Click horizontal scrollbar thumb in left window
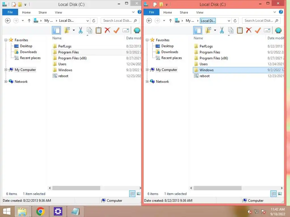The image size is (290, 217). pos(76,188)
